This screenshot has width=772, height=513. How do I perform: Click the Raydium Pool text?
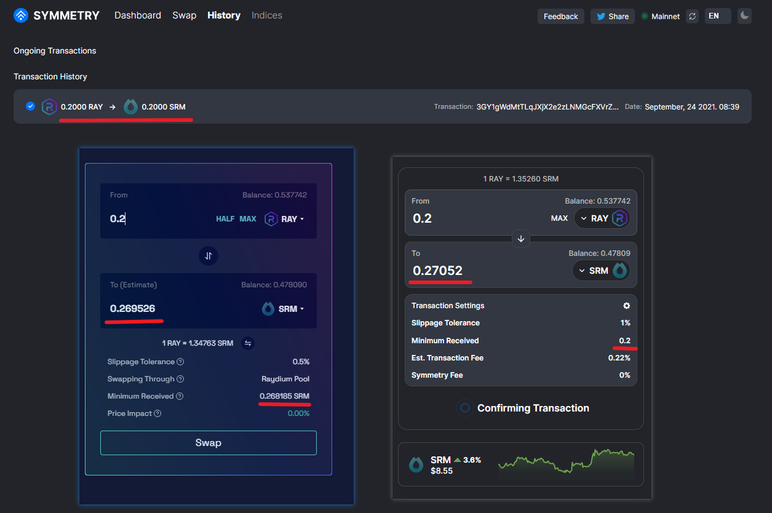point(285,379)
